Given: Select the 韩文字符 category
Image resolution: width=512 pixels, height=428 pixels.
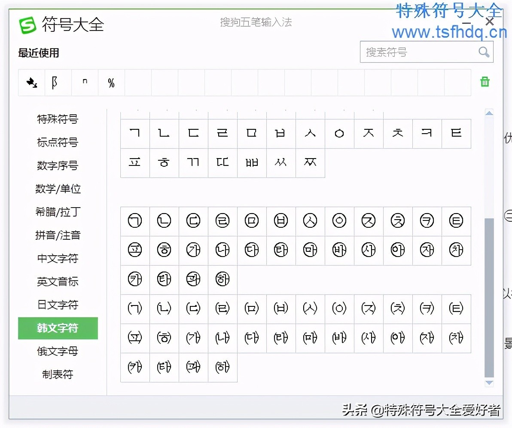Looking at the screenshot, I should pos(58,328).
